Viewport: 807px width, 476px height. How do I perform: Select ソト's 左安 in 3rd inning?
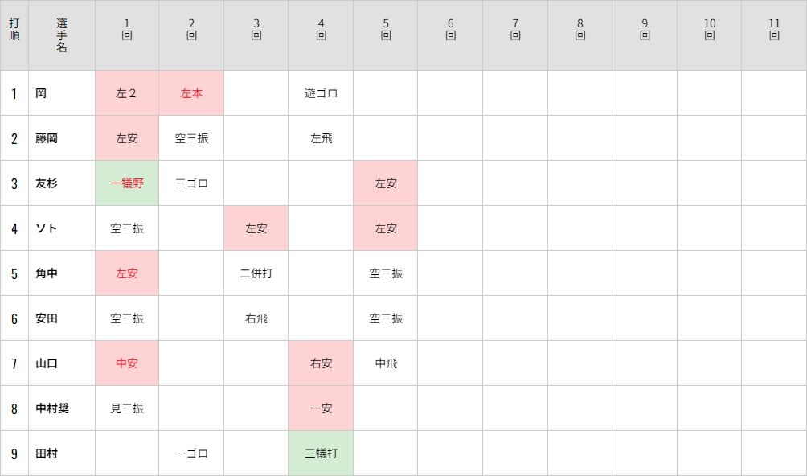click(x=256, y=228)
